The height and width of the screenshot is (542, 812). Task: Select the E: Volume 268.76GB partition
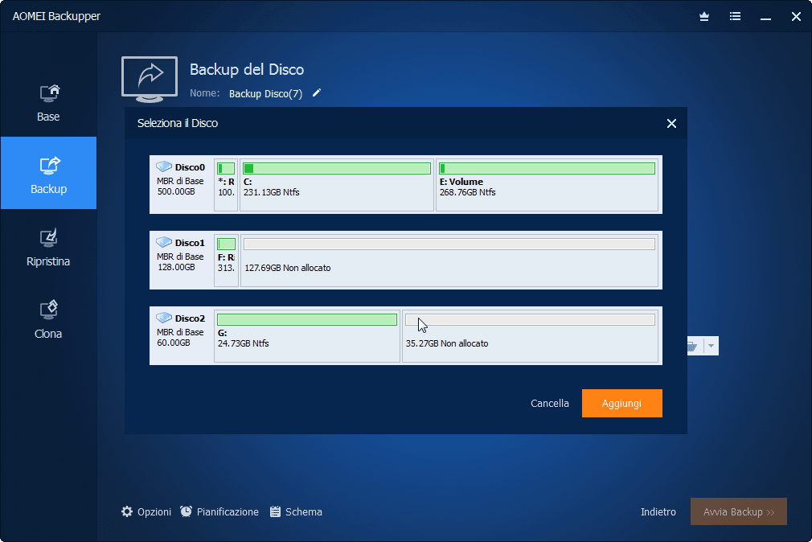click(547, 185)
